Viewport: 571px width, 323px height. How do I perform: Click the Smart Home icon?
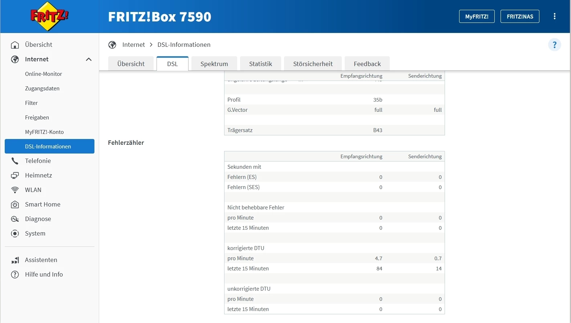point(15,204)
